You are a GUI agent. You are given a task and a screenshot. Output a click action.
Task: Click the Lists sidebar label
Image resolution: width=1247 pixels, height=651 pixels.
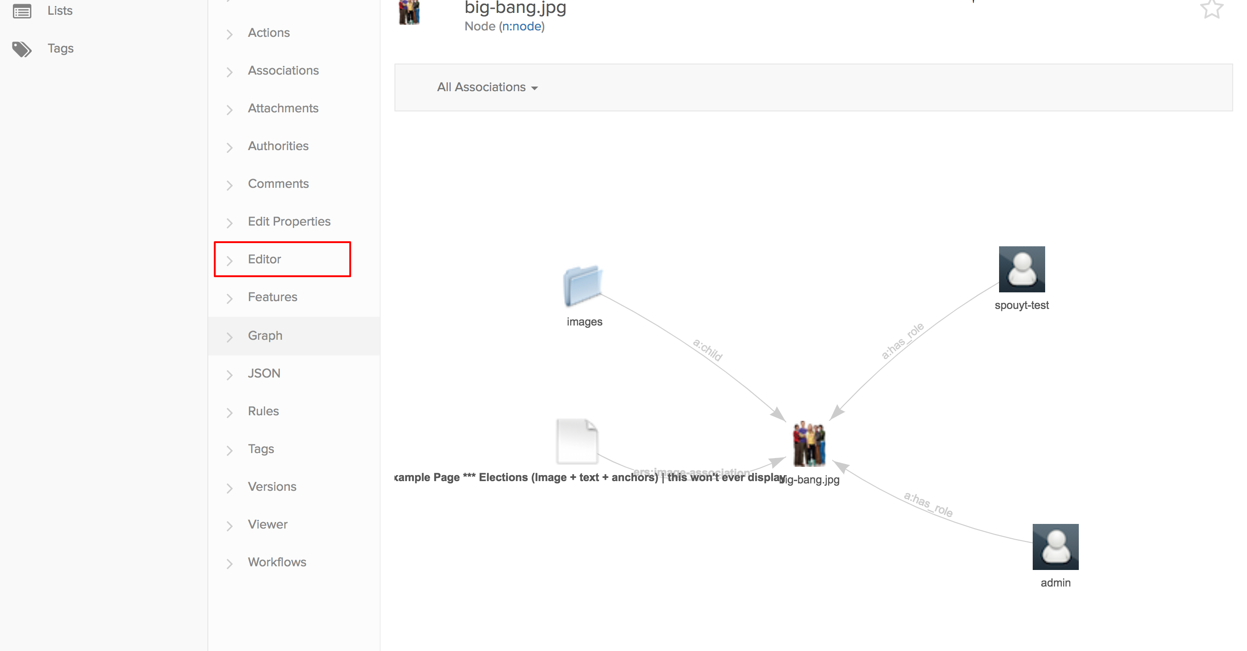pyautogui.click(x=60, y=10)
